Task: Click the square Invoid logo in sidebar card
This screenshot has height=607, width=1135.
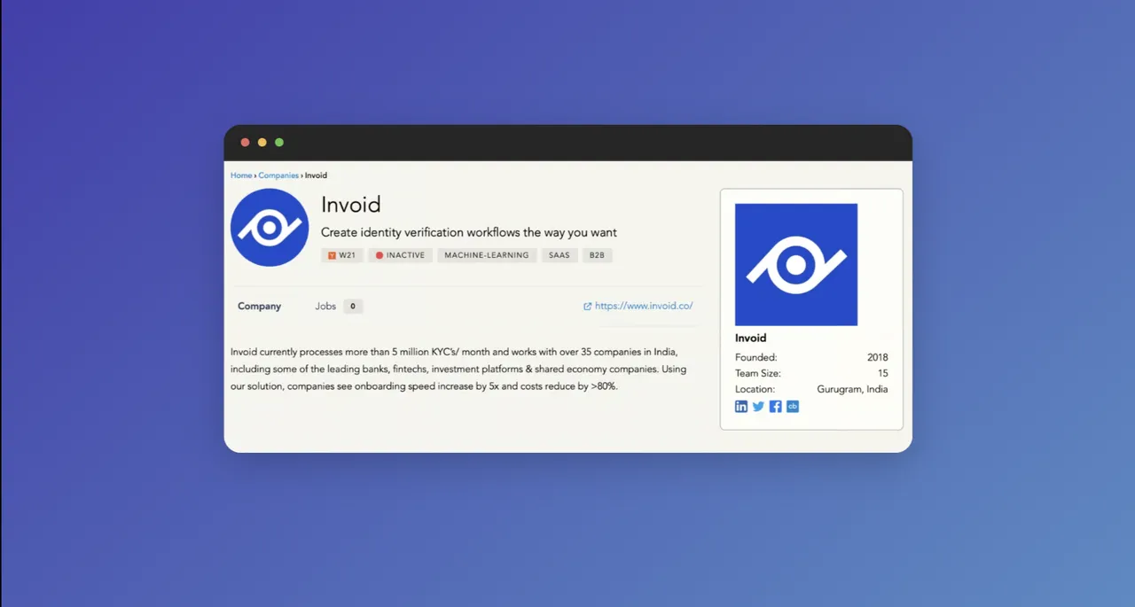Action: (x=796, y=265)
